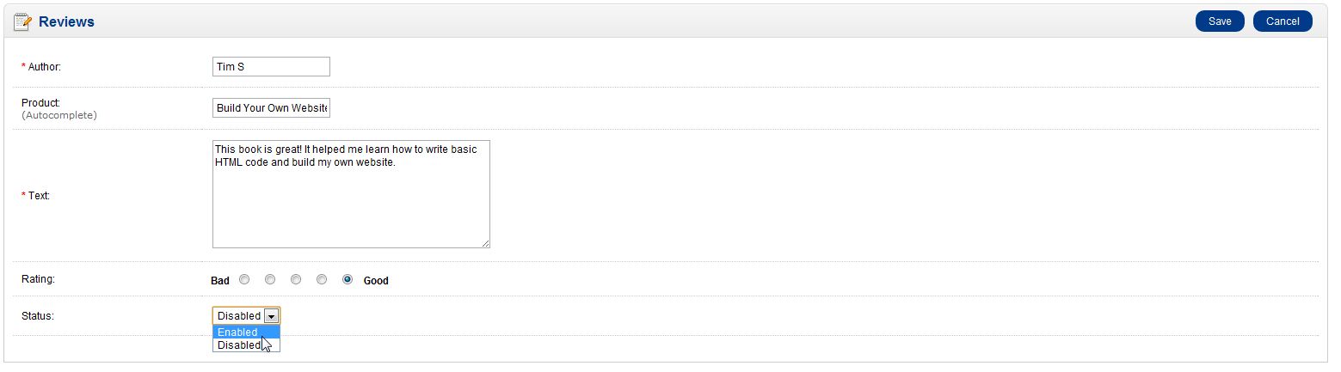The width and height of the screenshot is (1341, 372).
Task: Click the Status combo box showing Disabled
Action: (239, 316)
